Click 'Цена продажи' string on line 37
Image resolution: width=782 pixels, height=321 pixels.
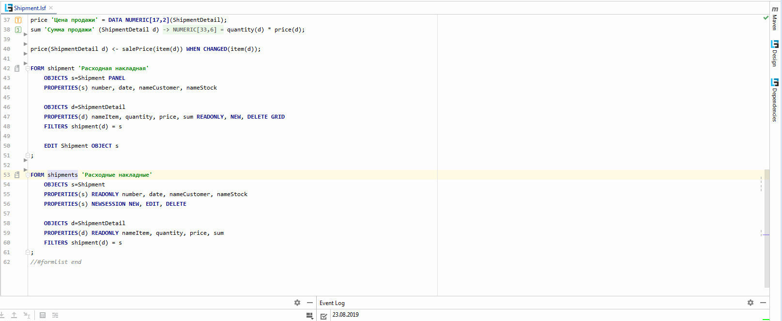coord(75,20)
